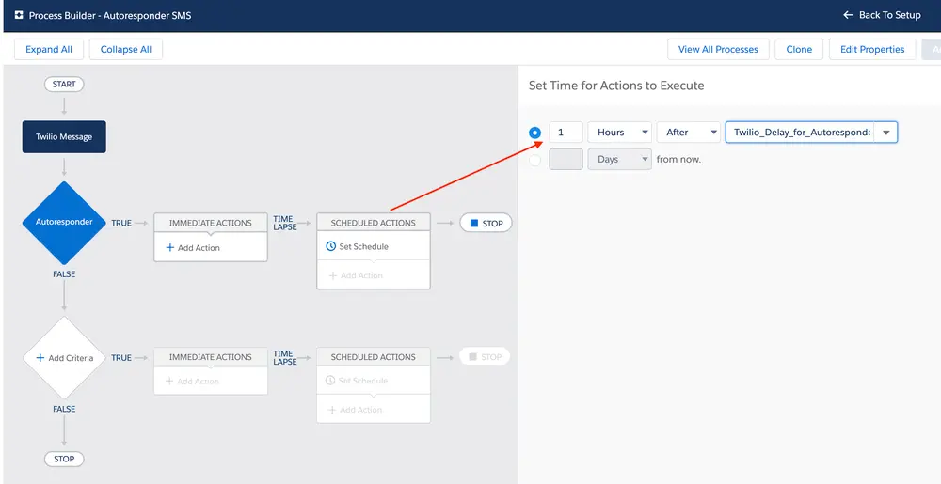This screenshot has height=484, width=941.
Task: Click the Back To Setup arrow link
Action: click(882, 15)
